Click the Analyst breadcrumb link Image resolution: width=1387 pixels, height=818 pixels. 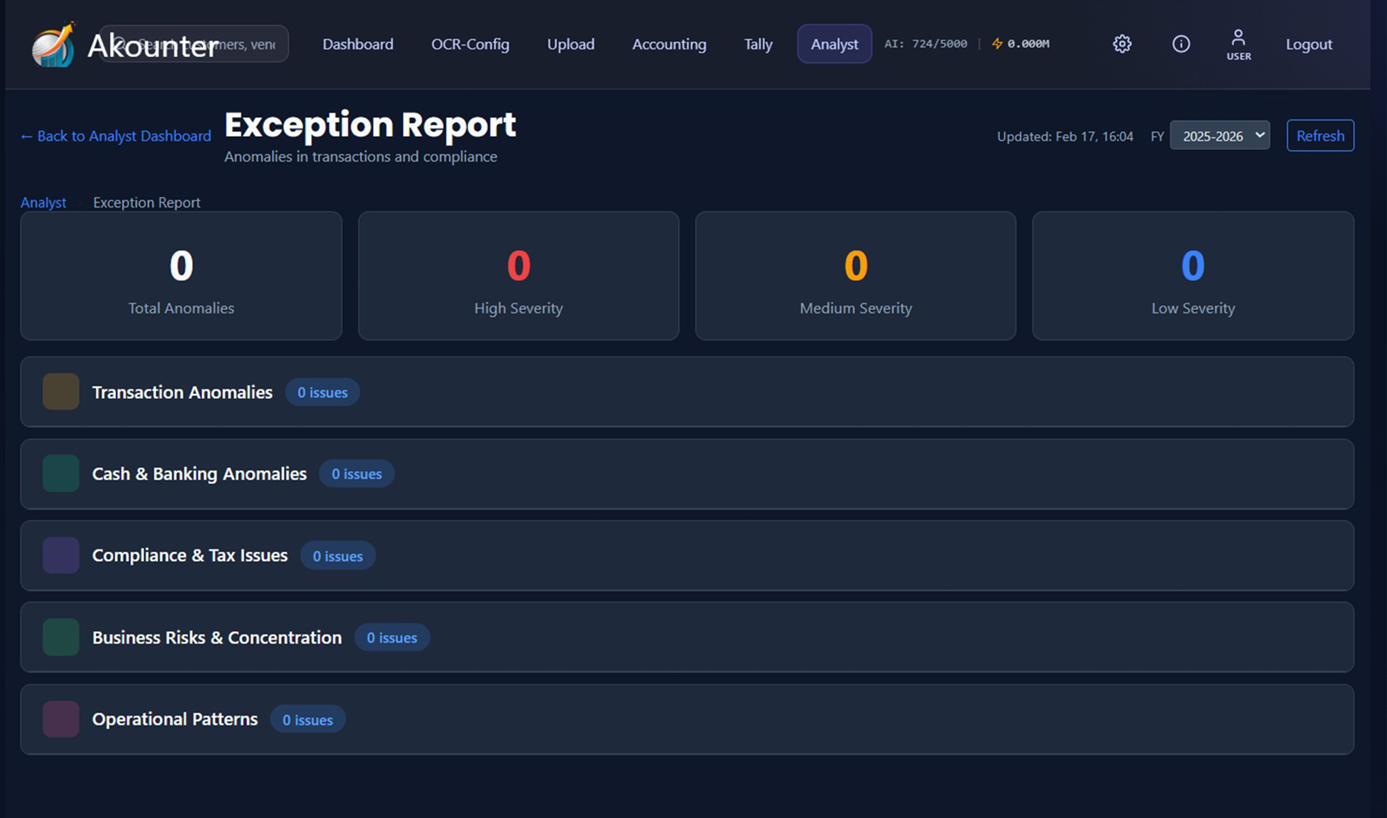[x=43, y=202]
